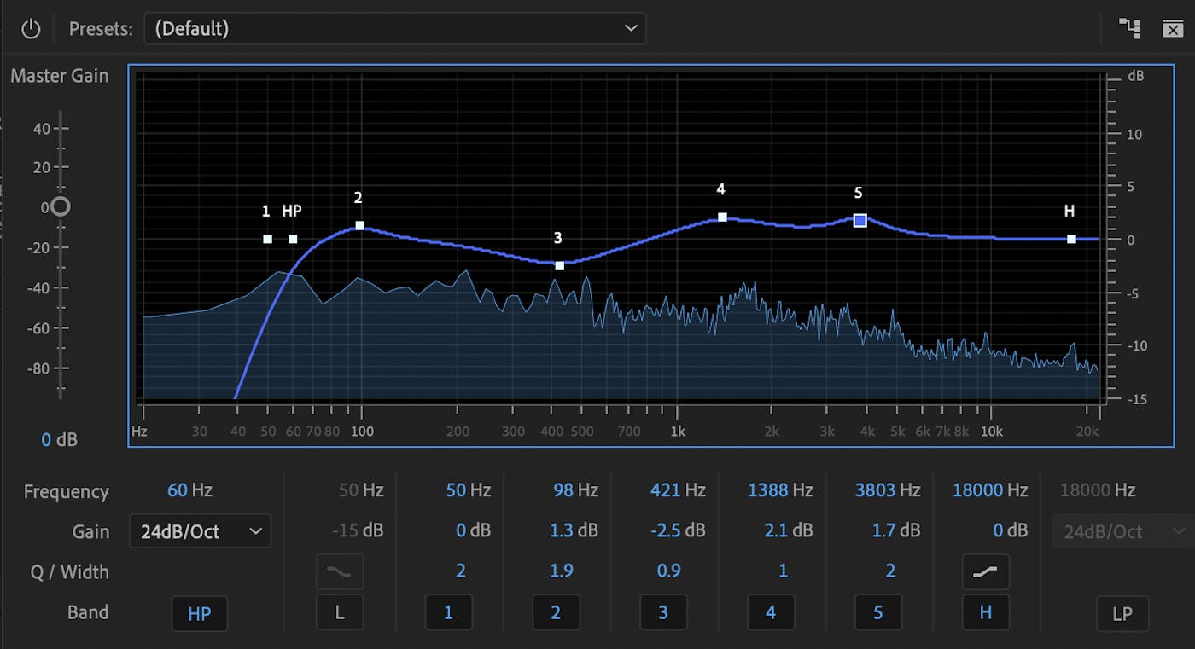The height and width of the screenshot is (649, 1195).
Task: Click the high shelf 18000 Hz frequency value
Action: (x=991, y=490)
